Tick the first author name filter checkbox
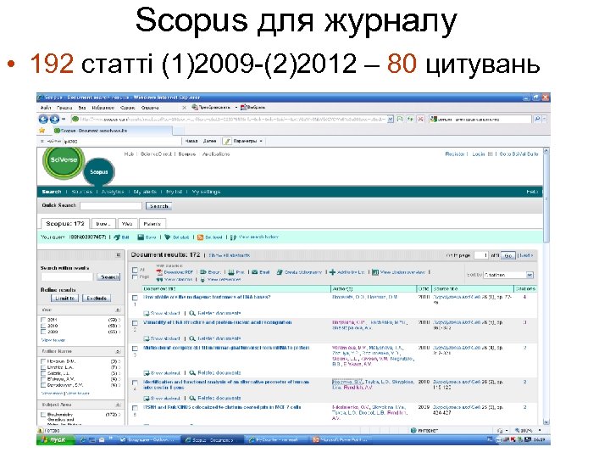610x458 pixels. pyautogui.click(x=43, y=361)
